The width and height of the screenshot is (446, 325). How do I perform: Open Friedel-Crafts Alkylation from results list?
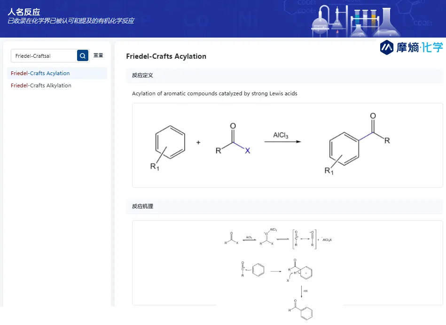click(41, 85)
